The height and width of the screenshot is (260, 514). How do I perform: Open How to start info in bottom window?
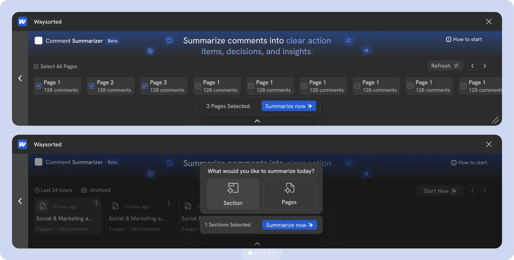click(x=469, y=162)
